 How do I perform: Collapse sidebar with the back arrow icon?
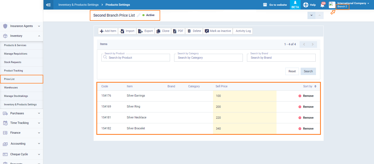[48, 5]
